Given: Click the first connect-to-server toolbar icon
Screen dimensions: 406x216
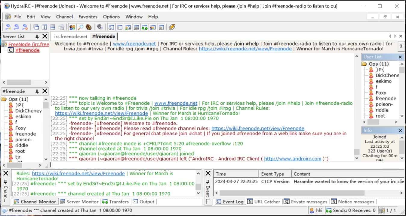Looking at the screenshot, I should pyautogui.click(x=8, y=27).
